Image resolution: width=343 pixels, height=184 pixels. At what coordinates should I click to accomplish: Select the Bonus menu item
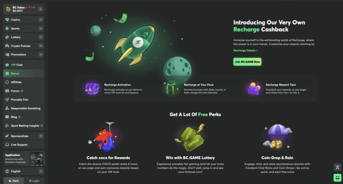[24, 73]
